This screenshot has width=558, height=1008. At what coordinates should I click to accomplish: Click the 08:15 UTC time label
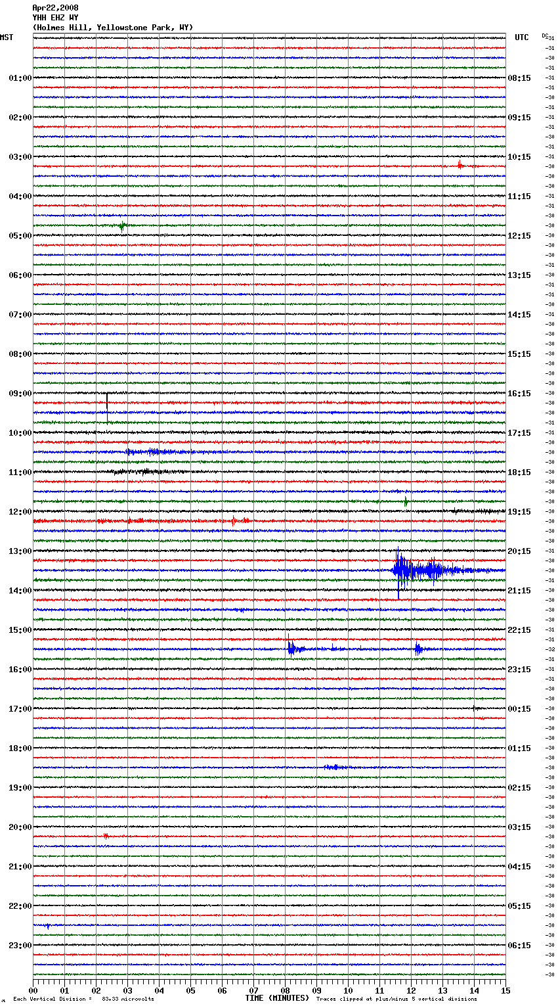[519, 78]
